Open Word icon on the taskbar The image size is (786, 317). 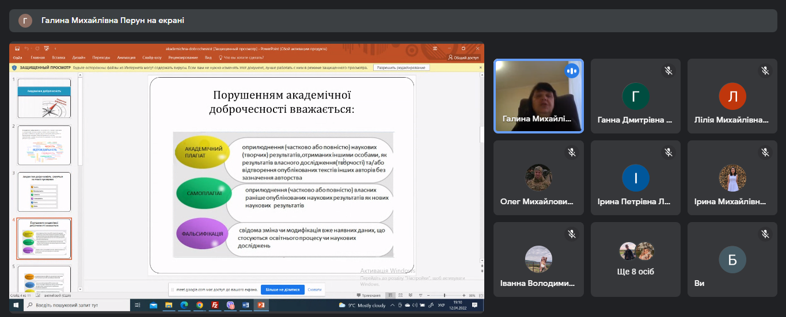click(x=245, y=305)
